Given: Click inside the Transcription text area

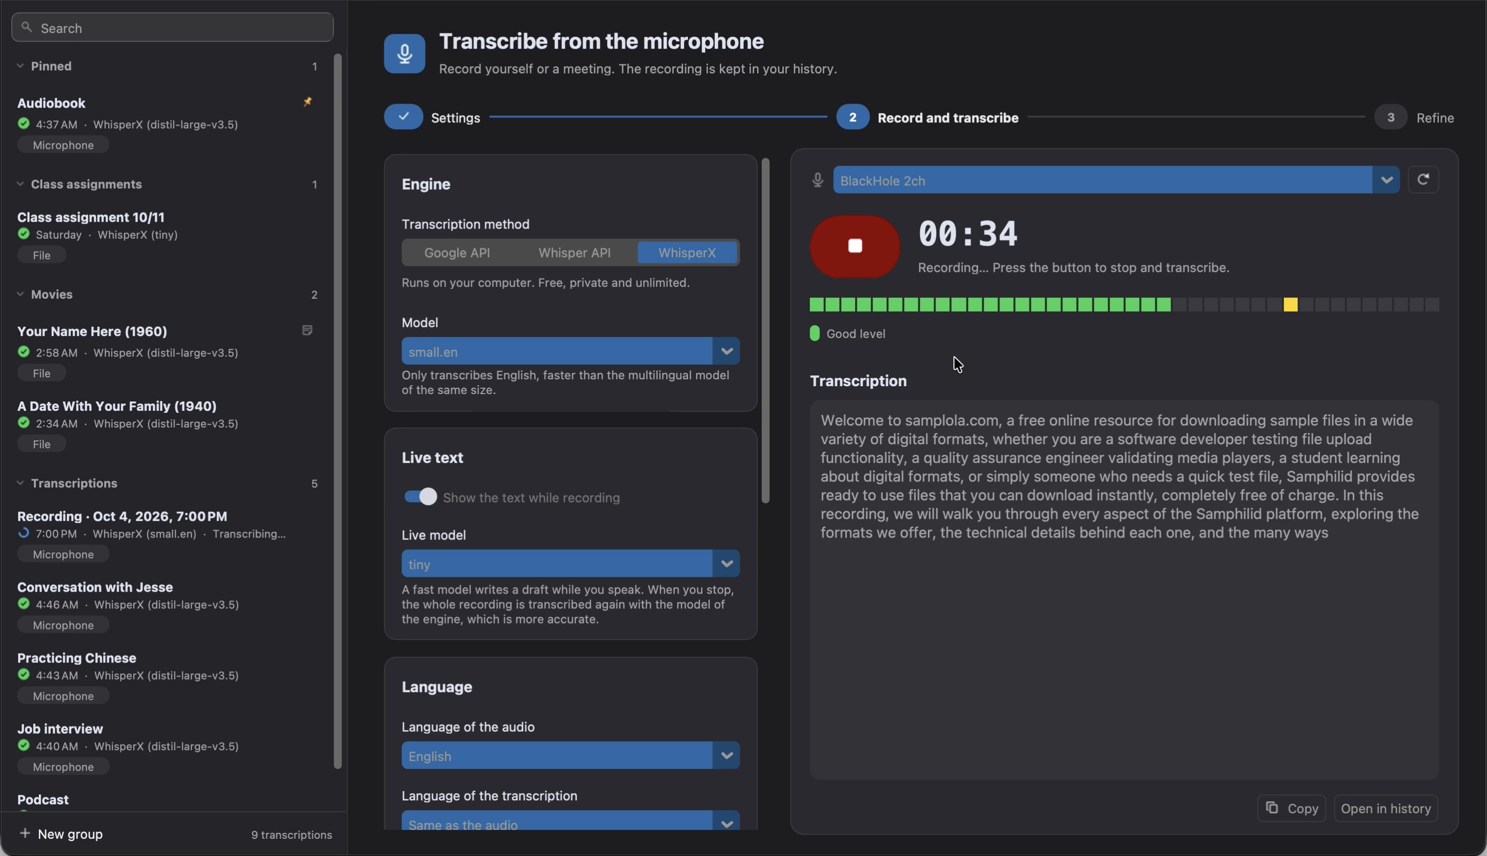Looking at the screenshot, I should [x=1124, y=590].
